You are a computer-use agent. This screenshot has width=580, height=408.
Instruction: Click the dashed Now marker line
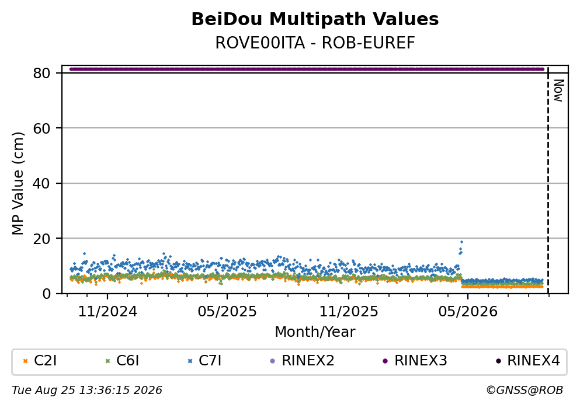[x=548, y=180]
